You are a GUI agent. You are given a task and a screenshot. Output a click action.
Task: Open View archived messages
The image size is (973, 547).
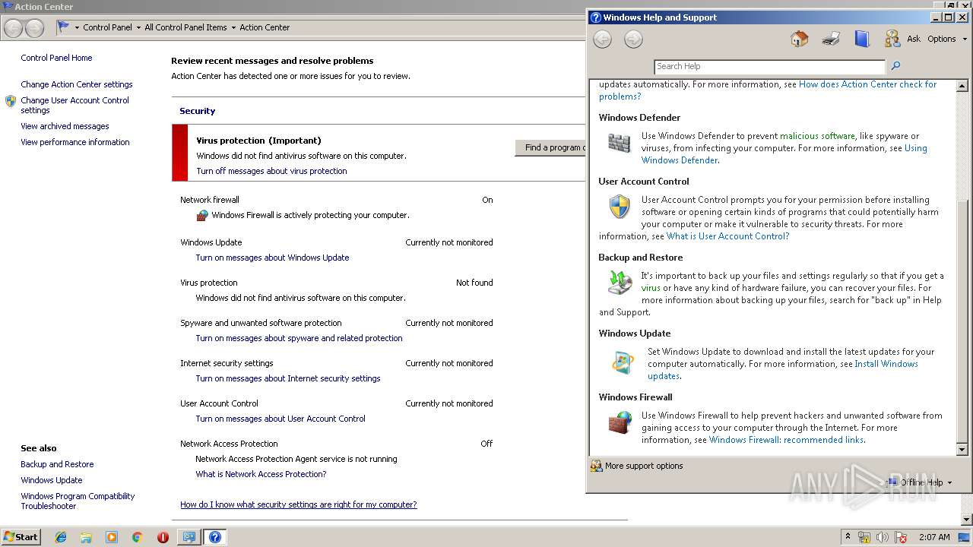click(65, 126)
